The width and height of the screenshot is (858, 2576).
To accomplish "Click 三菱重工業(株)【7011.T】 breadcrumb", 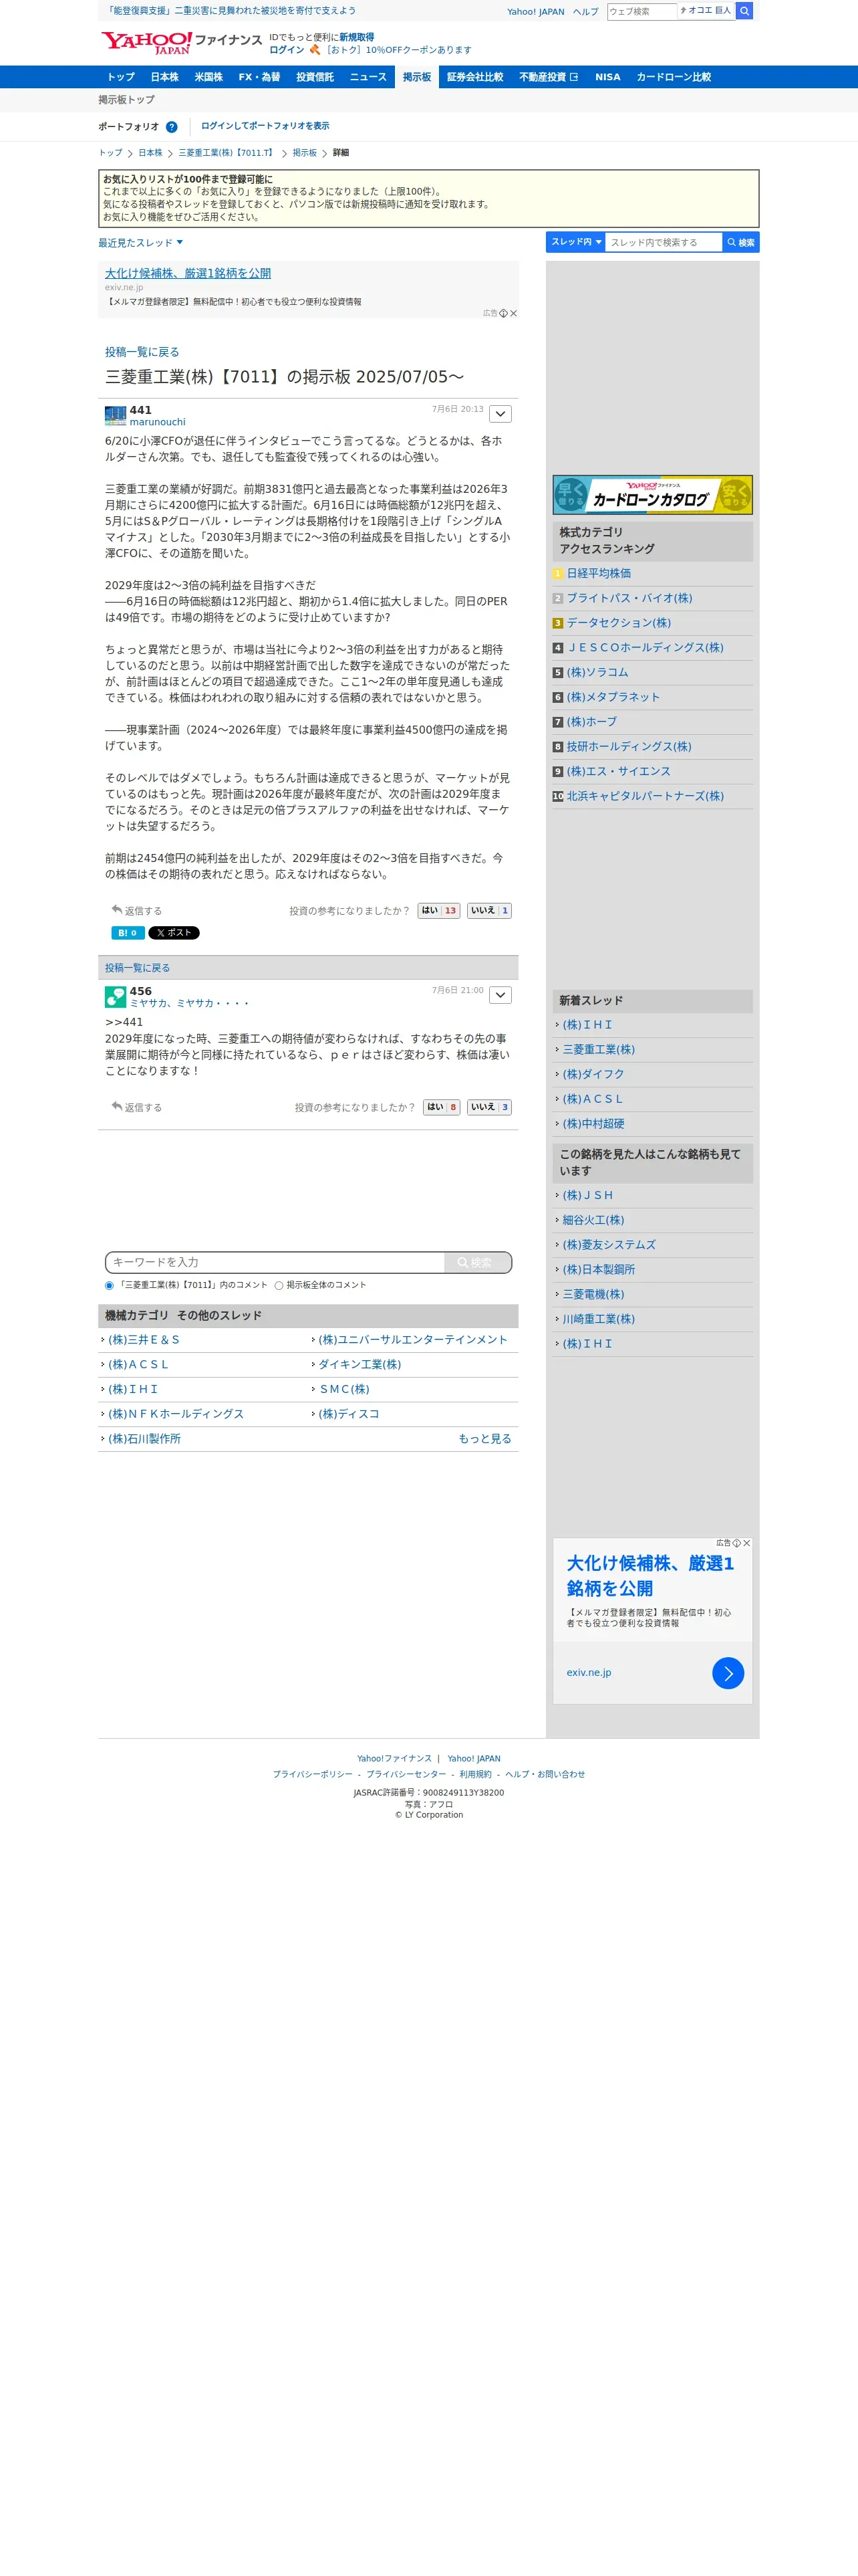I will point(227,153).
